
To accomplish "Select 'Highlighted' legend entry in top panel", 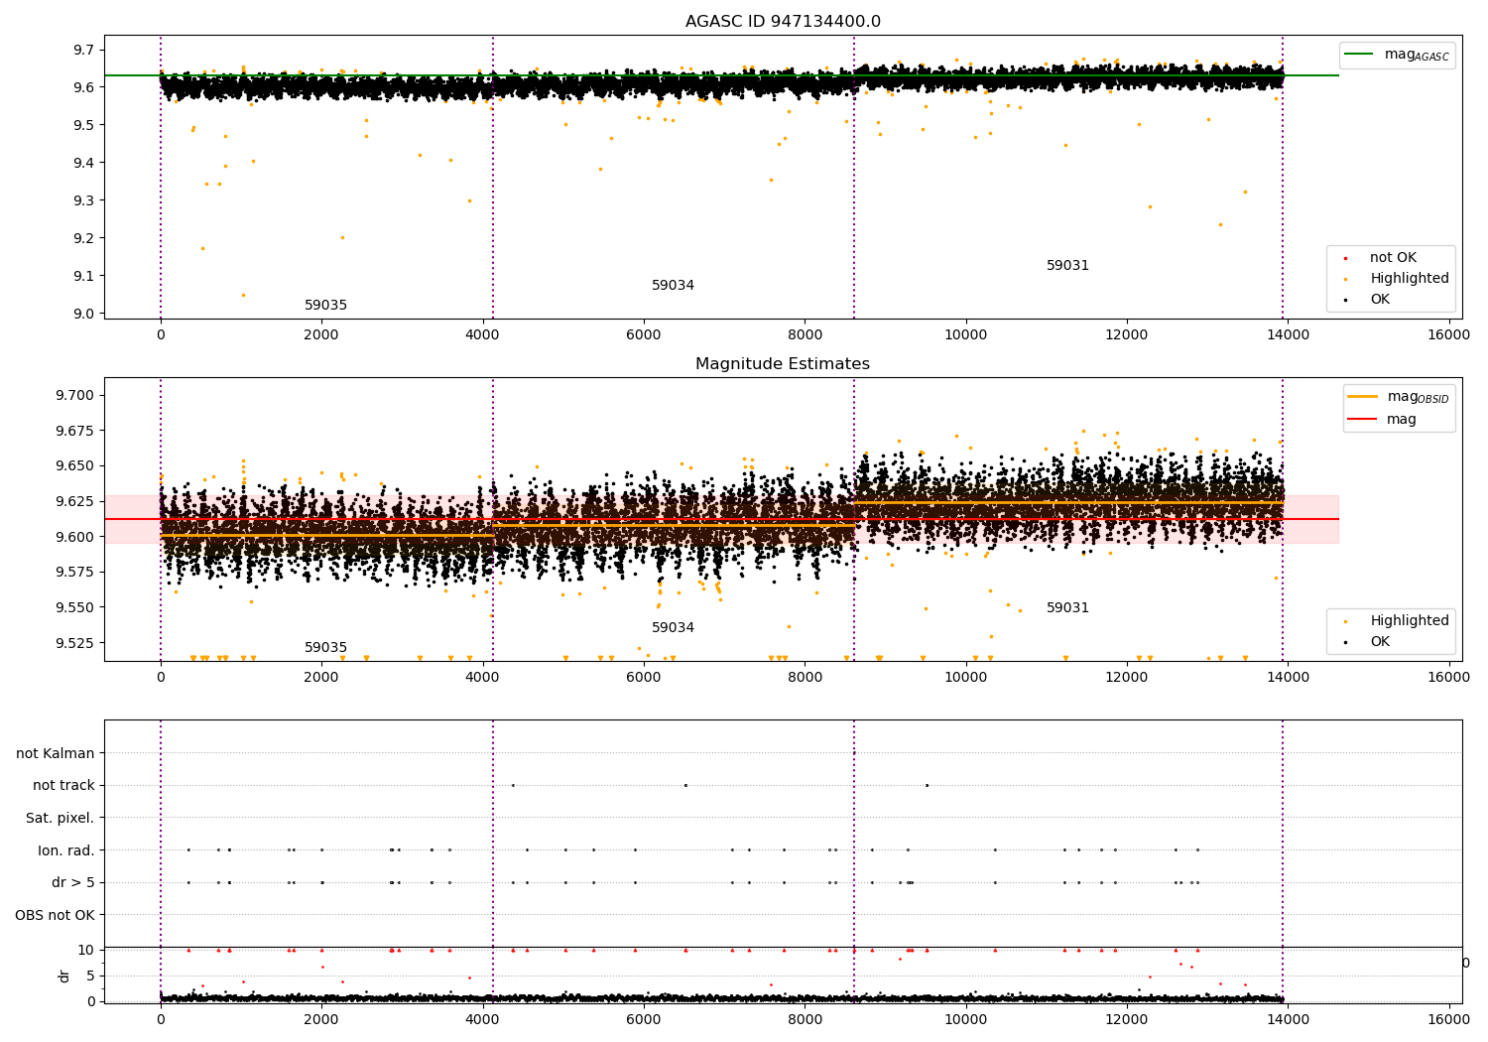I will [x=1410, y=279].
